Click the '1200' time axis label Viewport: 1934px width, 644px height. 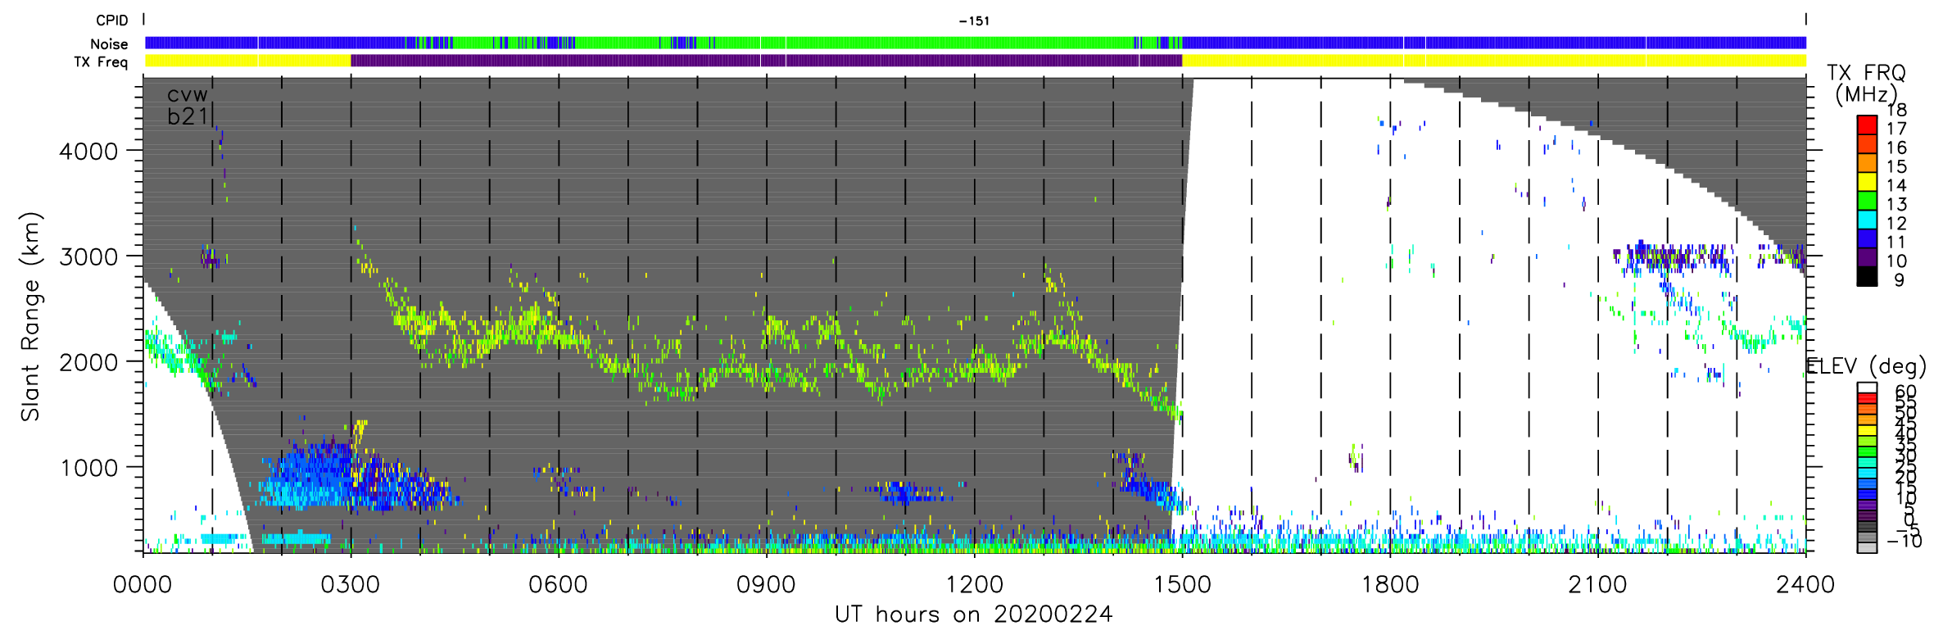(x=974, y=585)
